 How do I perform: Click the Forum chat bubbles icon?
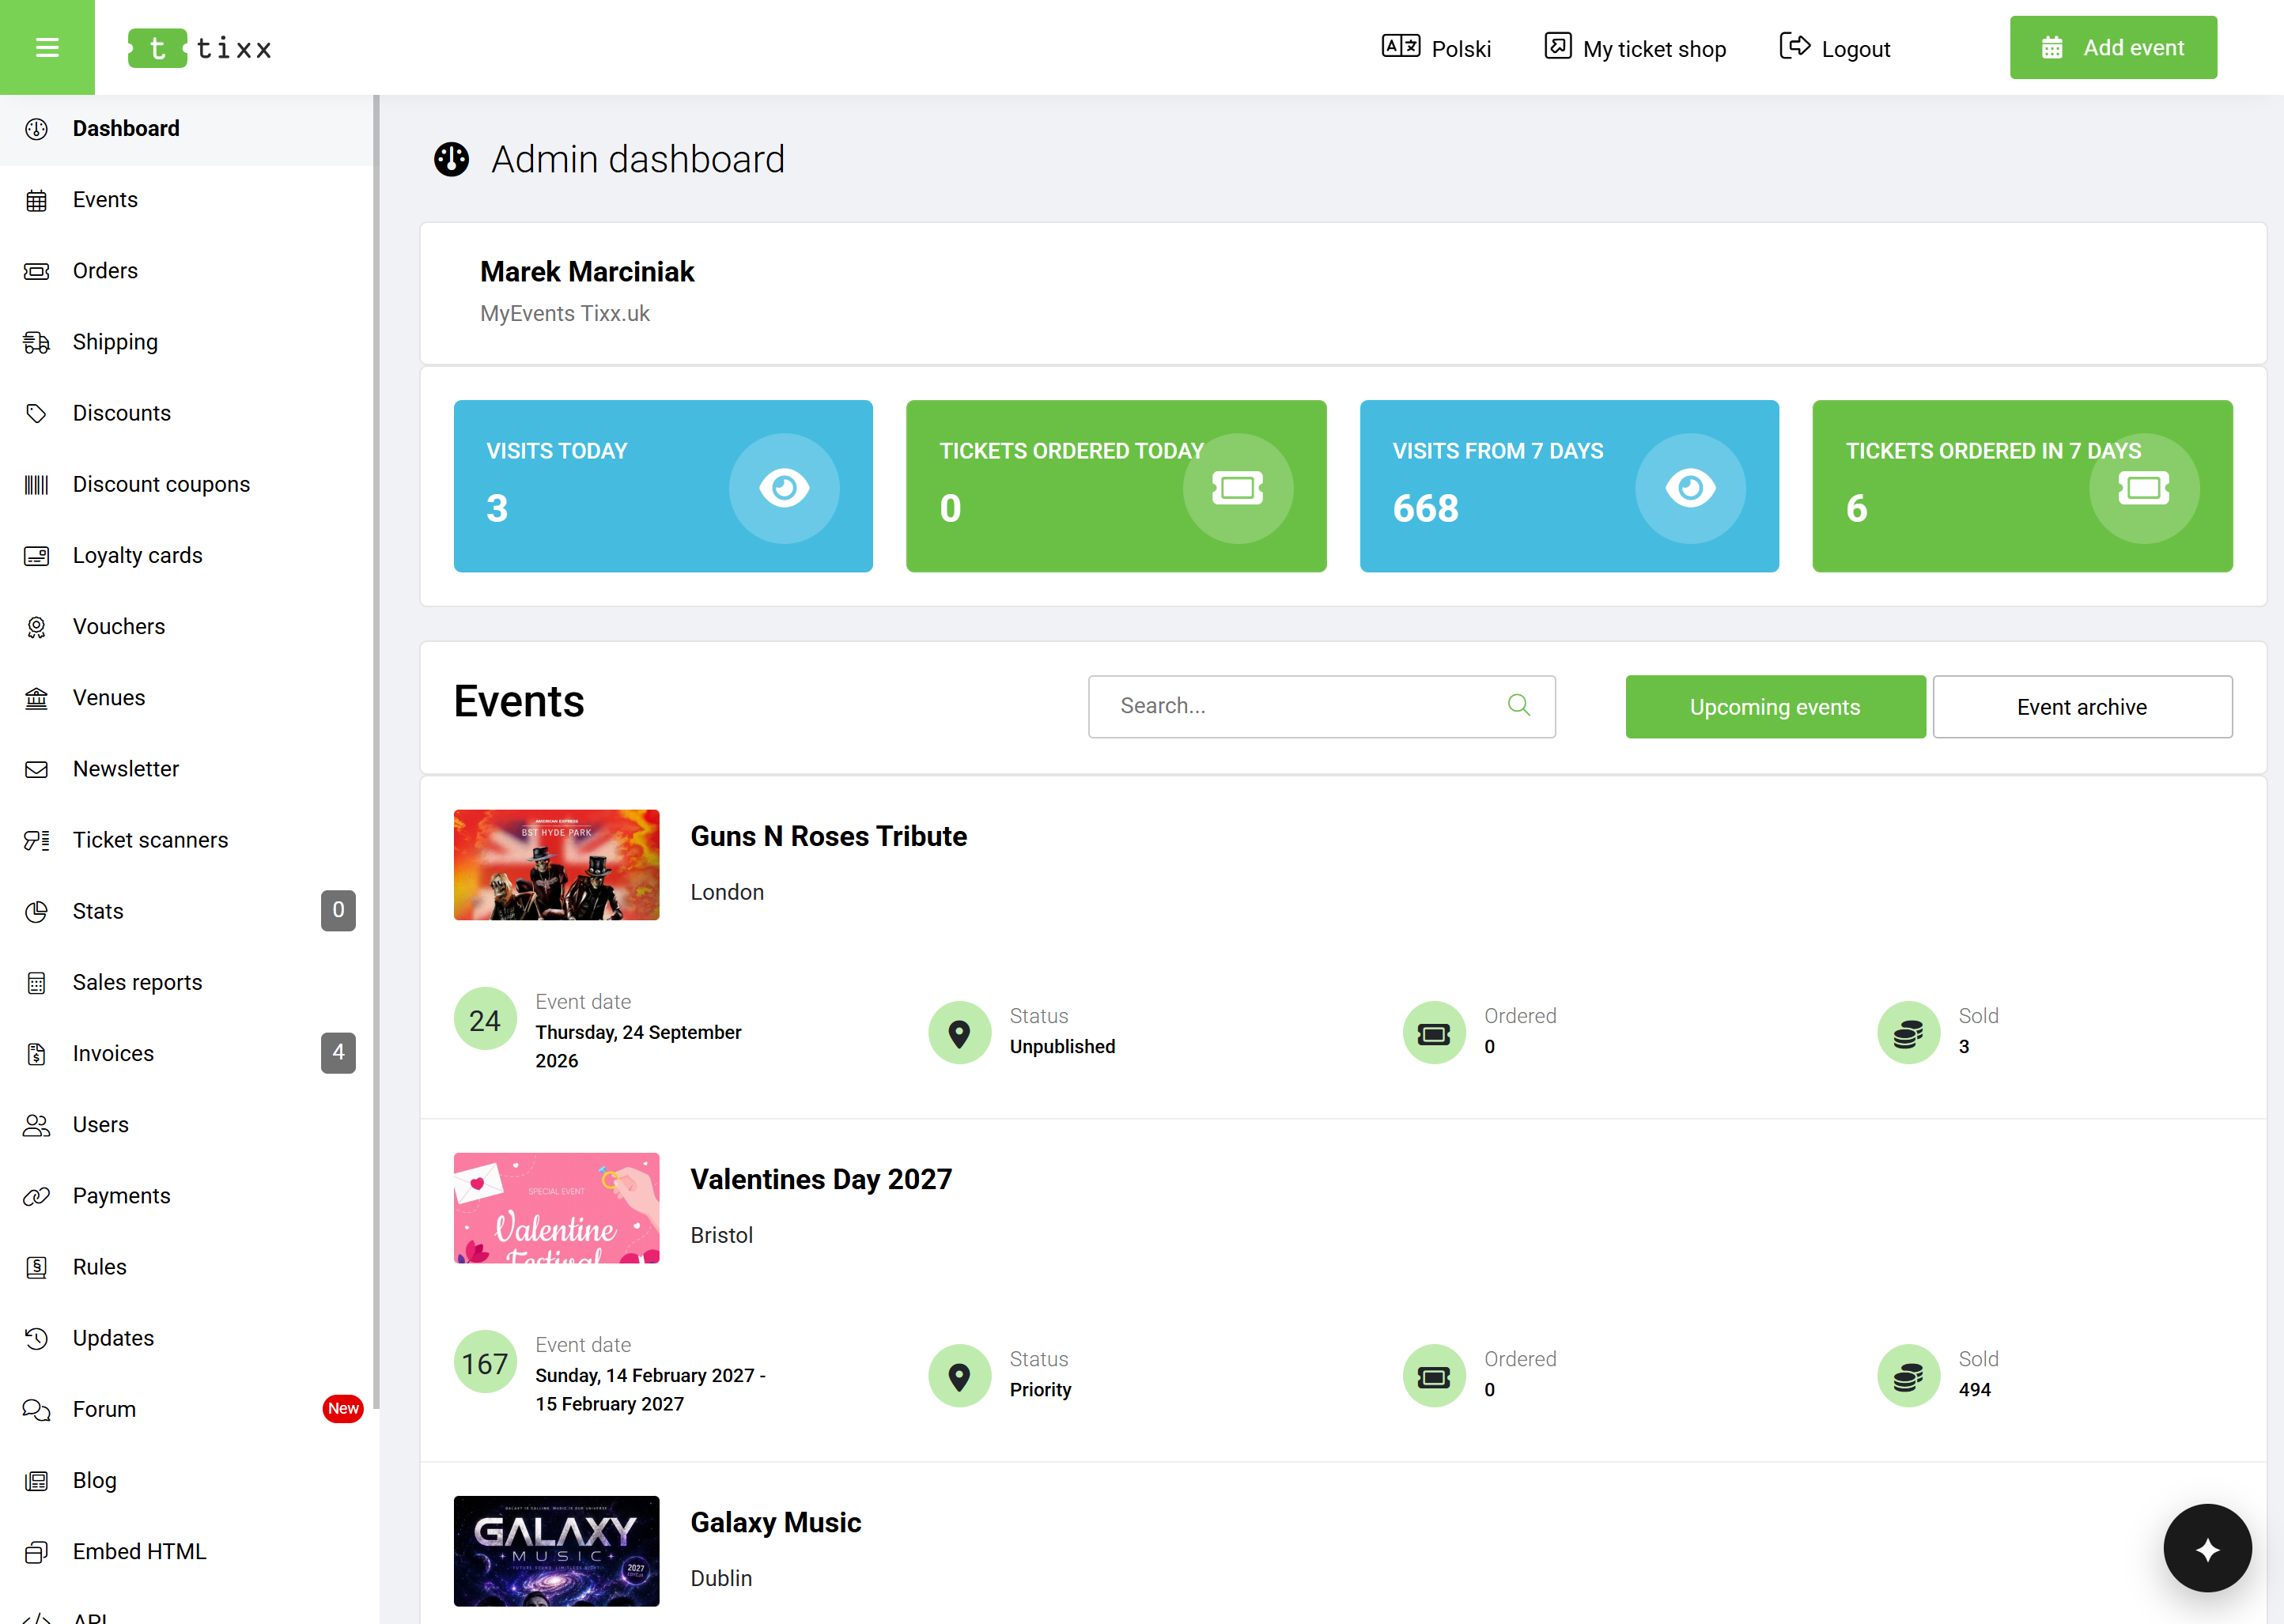37,1409
